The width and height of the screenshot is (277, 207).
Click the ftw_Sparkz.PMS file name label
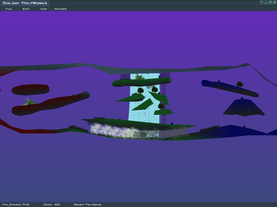(16, 205)
